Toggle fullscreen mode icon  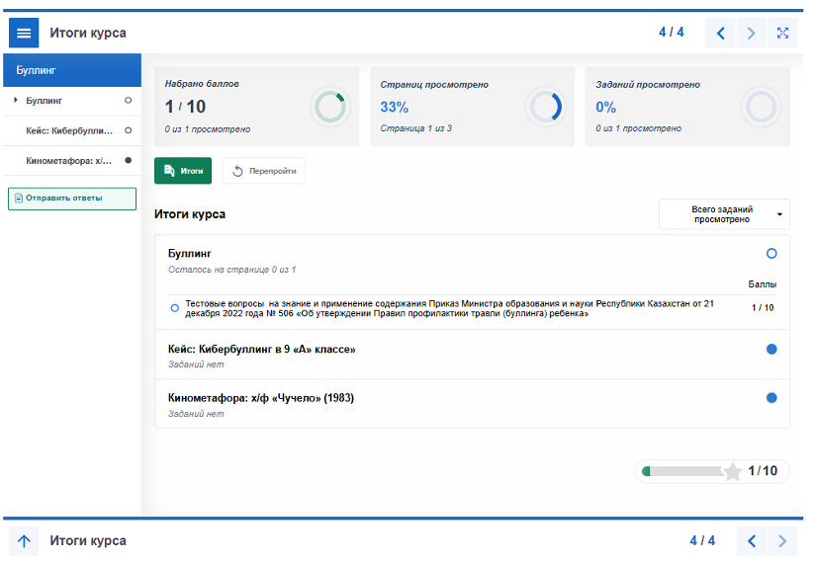(782, 33)
